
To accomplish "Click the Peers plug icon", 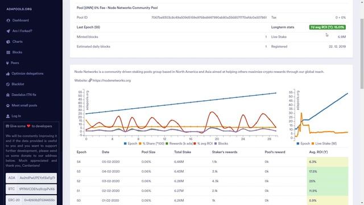I will [7, 63].
